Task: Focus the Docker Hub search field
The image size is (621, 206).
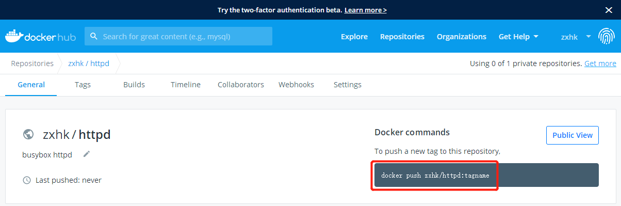Action: pos(178,37)
